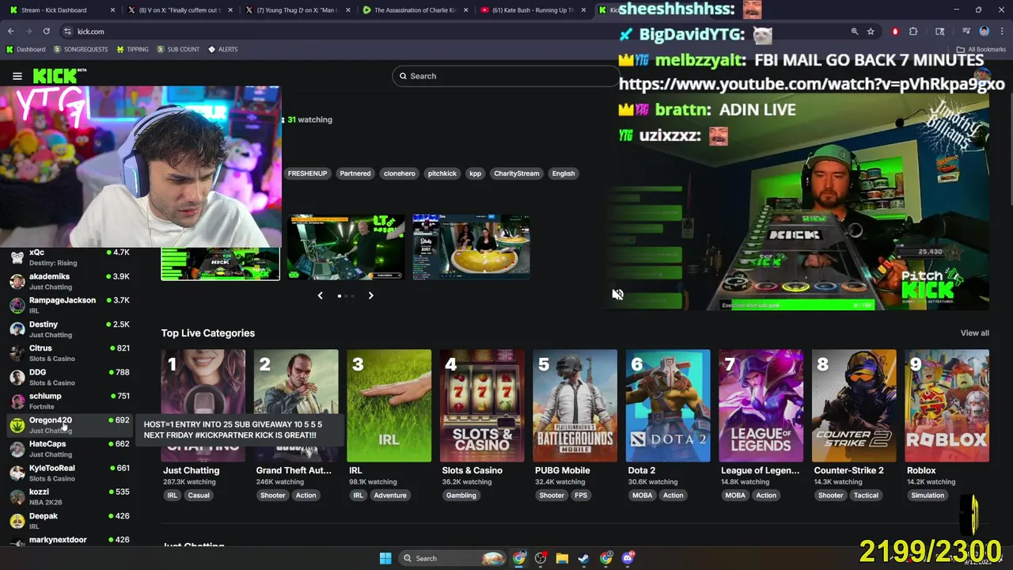Screen dimensions: 1013x570
Task: Click the Simulation tag under Roblox
Action: (928, 496)
